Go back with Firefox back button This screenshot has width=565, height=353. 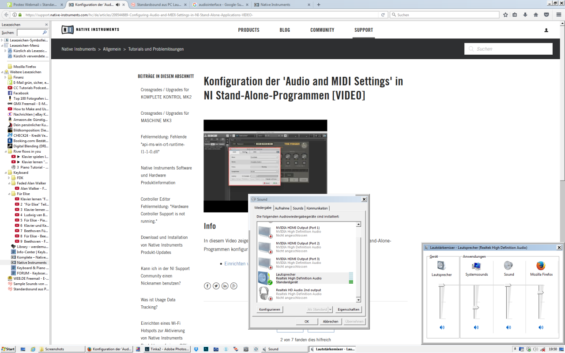pyautogui.click(x=6, y=15)
